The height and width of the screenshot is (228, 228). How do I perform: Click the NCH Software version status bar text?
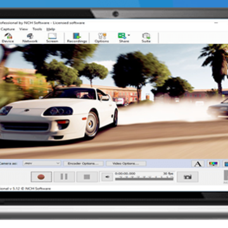25,188
